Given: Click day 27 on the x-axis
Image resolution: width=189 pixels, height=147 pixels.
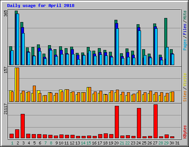Looking at the screenshot, I should tap(155, 143).
